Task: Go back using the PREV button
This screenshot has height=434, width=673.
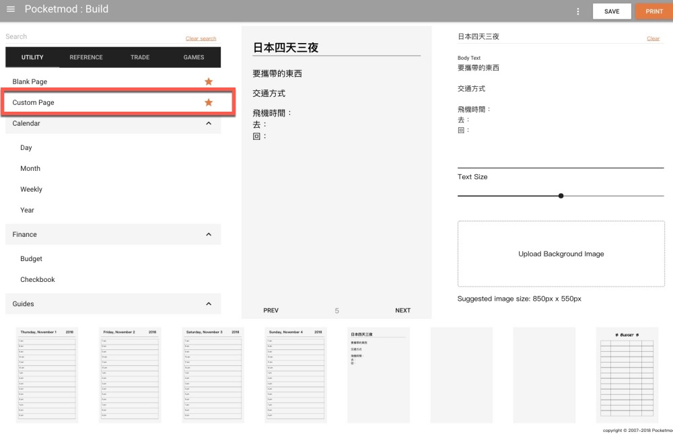Action: point(271,310)
